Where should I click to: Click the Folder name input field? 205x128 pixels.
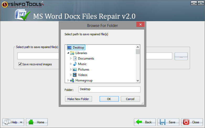(x=109, y=89)
